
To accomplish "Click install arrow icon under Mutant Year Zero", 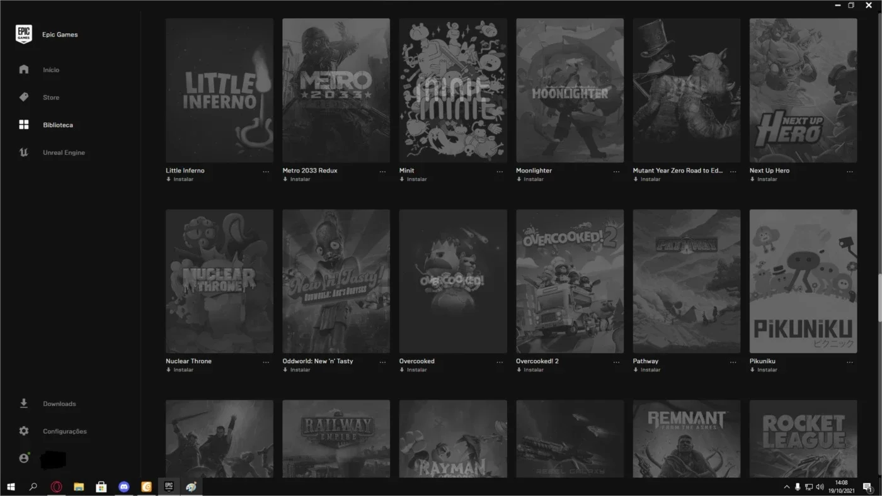I will point(636,179).
